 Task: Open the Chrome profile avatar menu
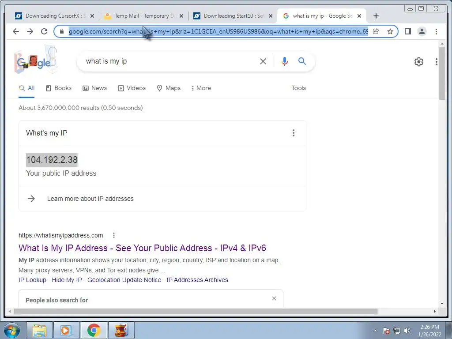[422, 31]
